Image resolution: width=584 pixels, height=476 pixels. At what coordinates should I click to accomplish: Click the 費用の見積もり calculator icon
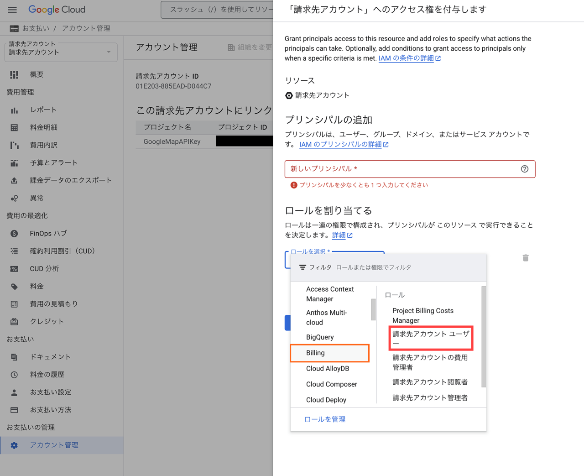click(x=14, y=304)
